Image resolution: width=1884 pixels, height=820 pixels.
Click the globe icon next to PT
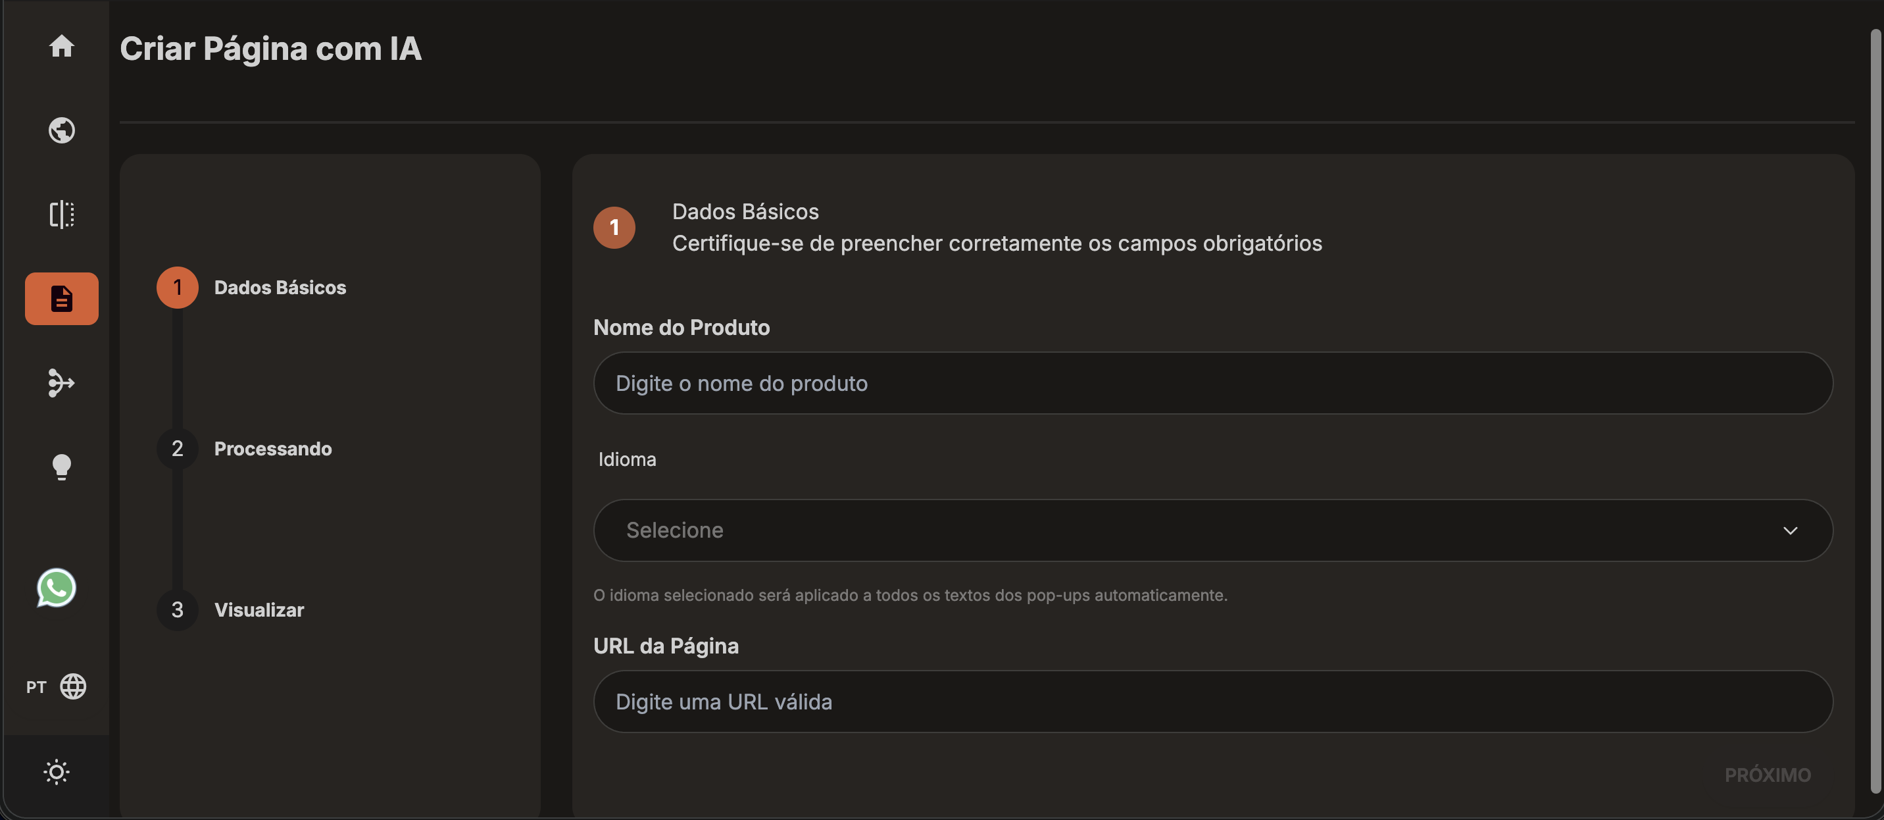click(74, 686)
